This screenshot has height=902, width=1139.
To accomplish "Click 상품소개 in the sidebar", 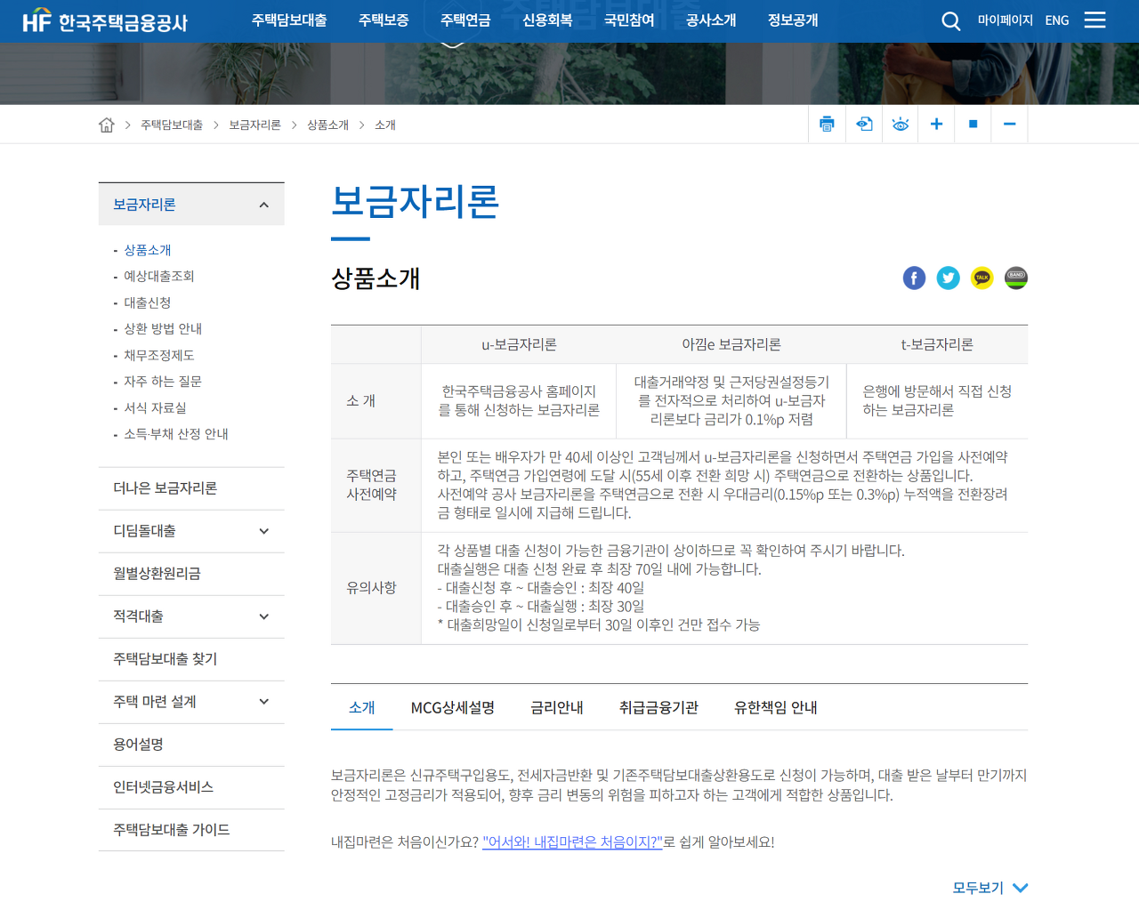I will tap(148, 250).
